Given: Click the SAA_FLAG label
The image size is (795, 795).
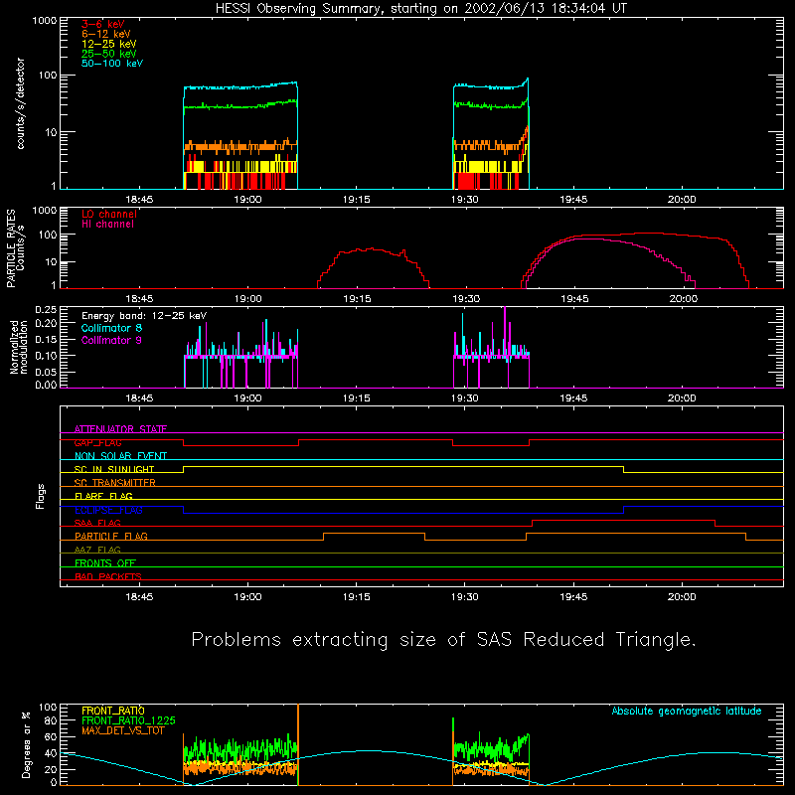Looking at the screenshot, I should click(97, 523).
